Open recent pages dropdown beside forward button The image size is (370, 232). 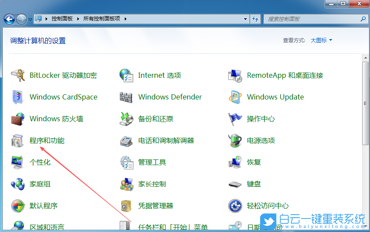click(x=30, y=19)
